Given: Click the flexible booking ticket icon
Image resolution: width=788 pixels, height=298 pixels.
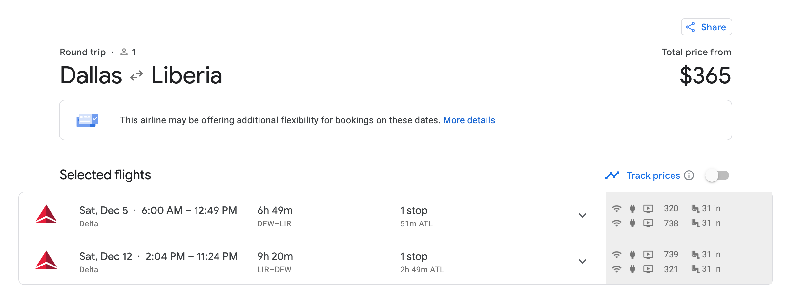Looking at the screenshot, I should click(x=87, y=120).
